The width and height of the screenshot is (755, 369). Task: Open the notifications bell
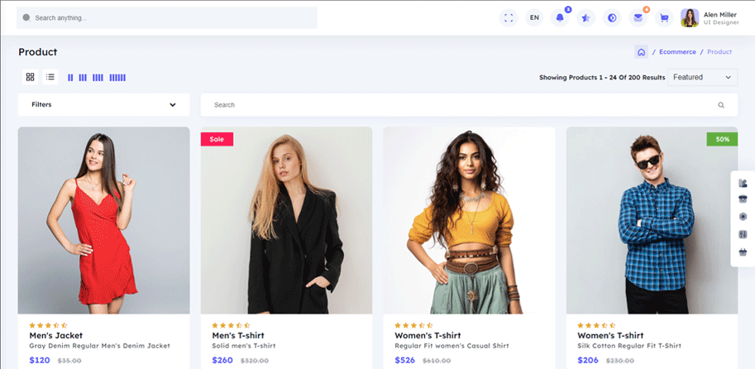click(x=560, y=17)
